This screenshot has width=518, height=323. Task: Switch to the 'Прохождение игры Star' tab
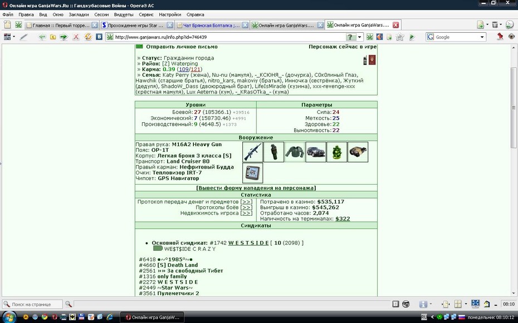click(x=137, y=25)
